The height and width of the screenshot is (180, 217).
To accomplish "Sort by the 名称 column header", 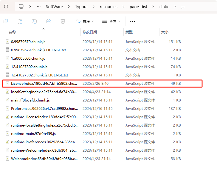I will (12, 32).
